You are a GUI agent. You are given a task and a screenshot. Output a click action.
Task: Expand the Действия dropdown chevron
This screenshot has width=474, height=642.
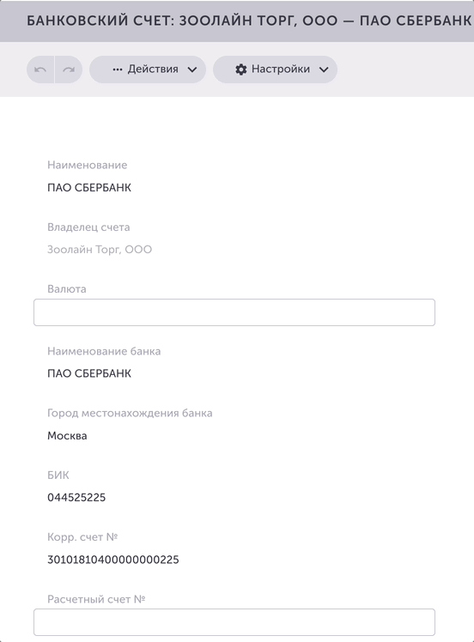coord(192,70)
